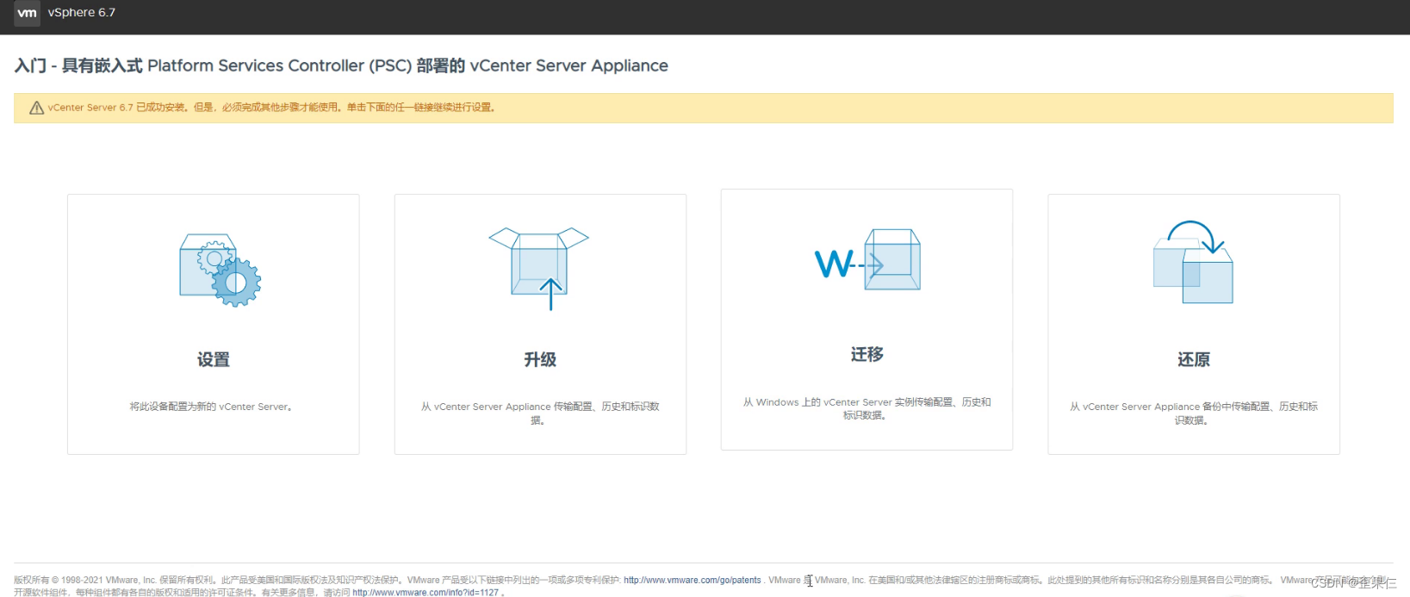Click the page heading 入门 - 具有嵌入式 Platform Services Controller
Image resolution: width=1410 pixels, height=597 pixels.
pyautogui.click(x=341, y=65)
